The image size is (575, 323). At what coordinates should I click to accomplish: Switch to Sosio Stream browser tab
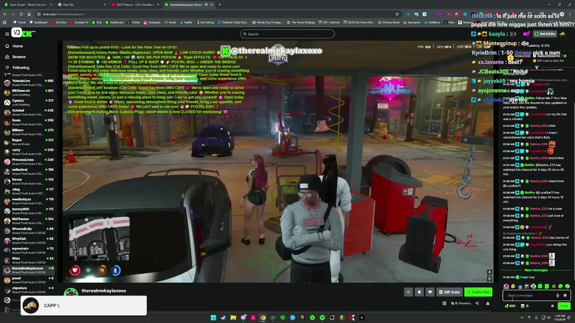coord(27,4)
